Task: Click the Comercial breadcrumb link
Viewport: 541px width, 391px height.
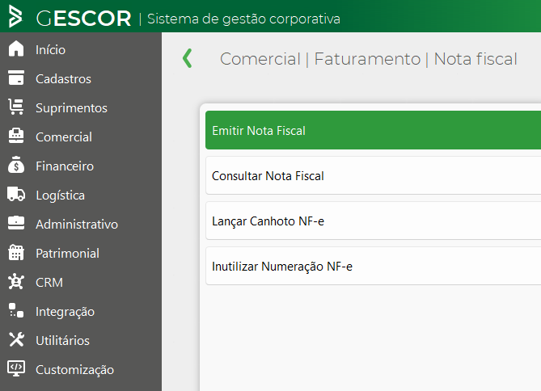Action: click(259, 59)
